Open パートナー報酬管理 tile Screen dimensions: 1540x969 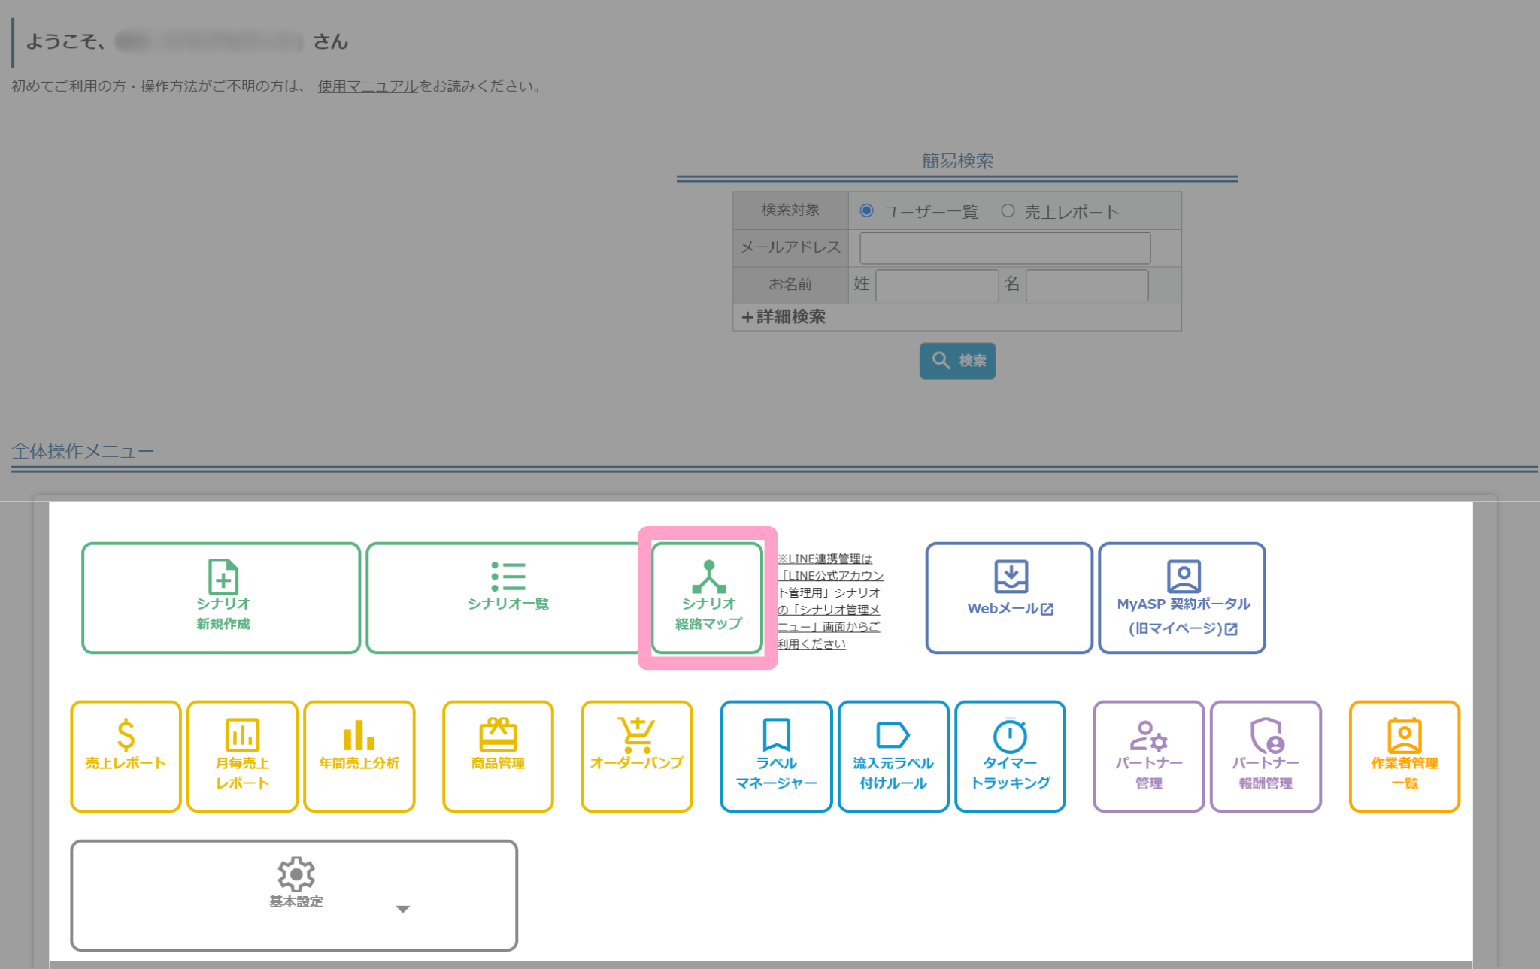[1266, 756]
